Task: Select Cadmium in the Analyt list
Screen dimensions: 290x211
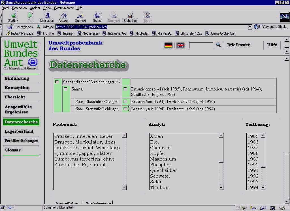Action: (161, 148)
